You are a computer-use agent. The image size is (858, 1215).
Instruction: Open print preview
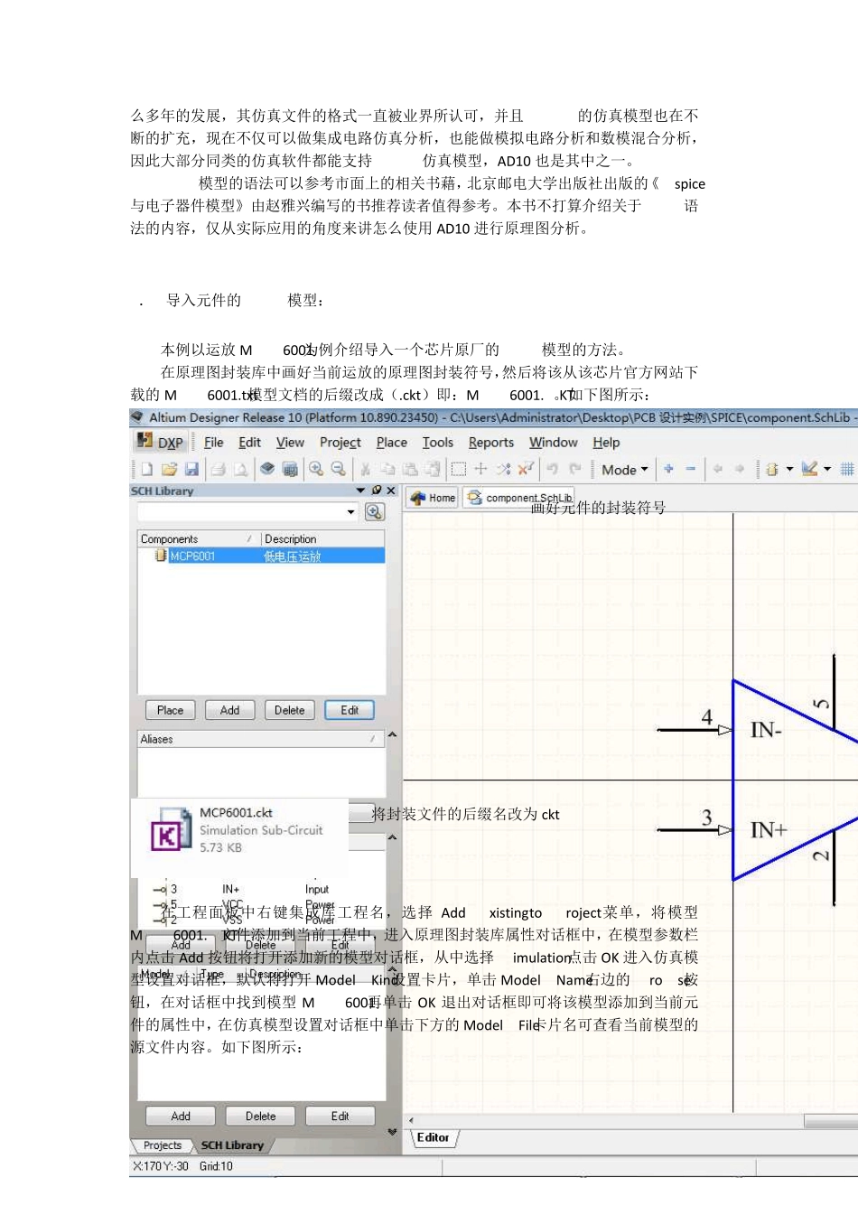[240, 469]
